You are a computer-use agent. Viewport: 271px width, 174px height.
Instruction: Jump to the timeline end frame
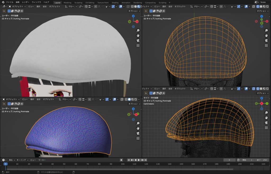(x=146, y=160)
